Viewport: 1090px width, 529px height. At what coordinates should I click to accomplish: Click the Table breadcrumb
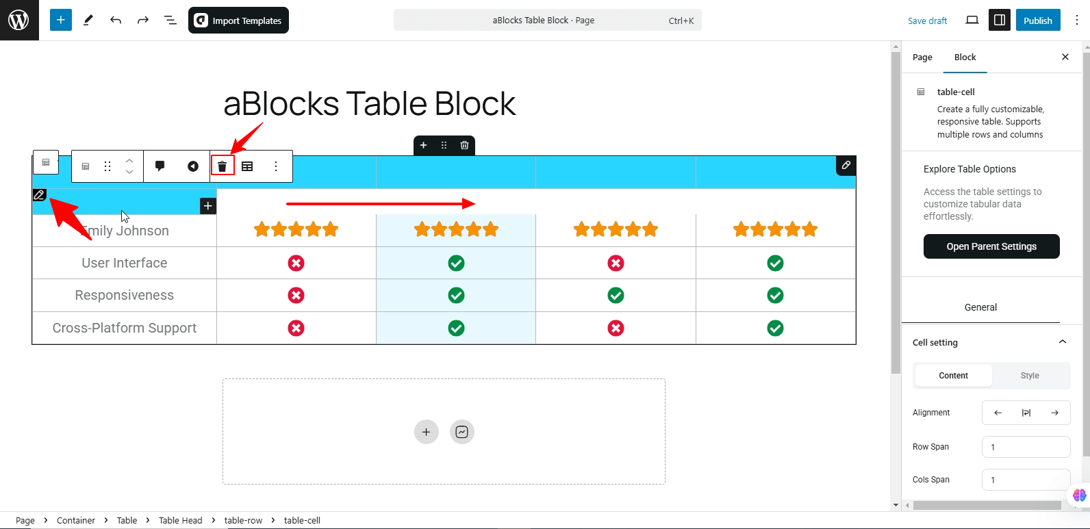(x=127, y=520)
